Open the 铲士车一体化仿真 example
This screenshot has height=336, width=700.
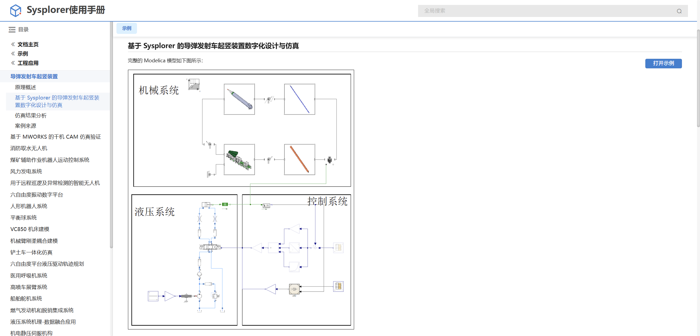(31, 252)
